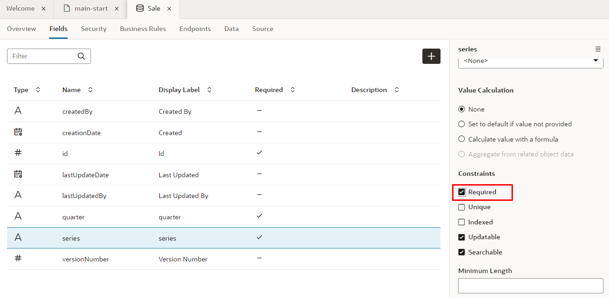Viewport: 609px width, 298px height.
Task: Open the Endpoints tab
Action: click(195, 29)
